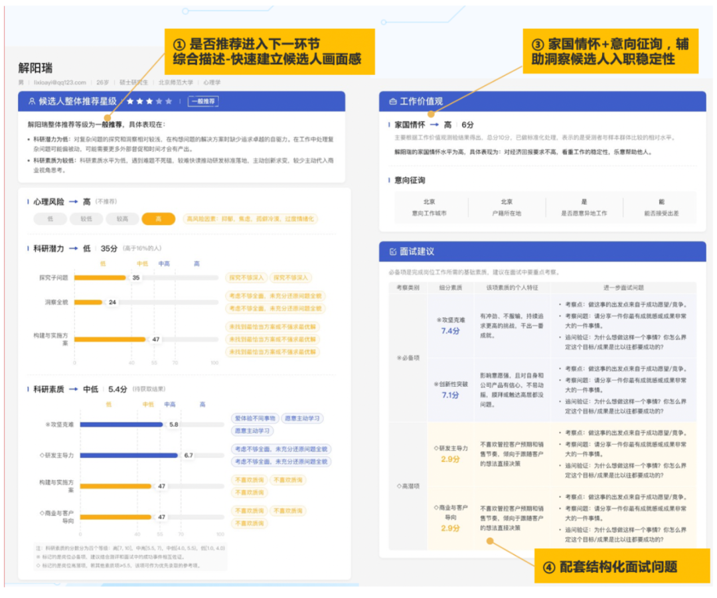The height and width of the screenshot is (598, 717).
Task: Click the blue arrow next to 心理风险
Action: tap(74, 202)
